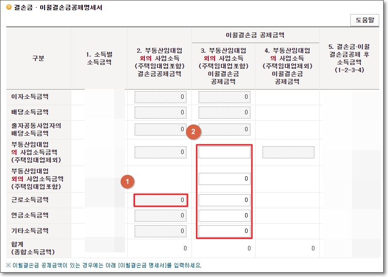Click the 이자소득금액 row label
The width and height of the screenshot is (388, 277).
[30, 96]
